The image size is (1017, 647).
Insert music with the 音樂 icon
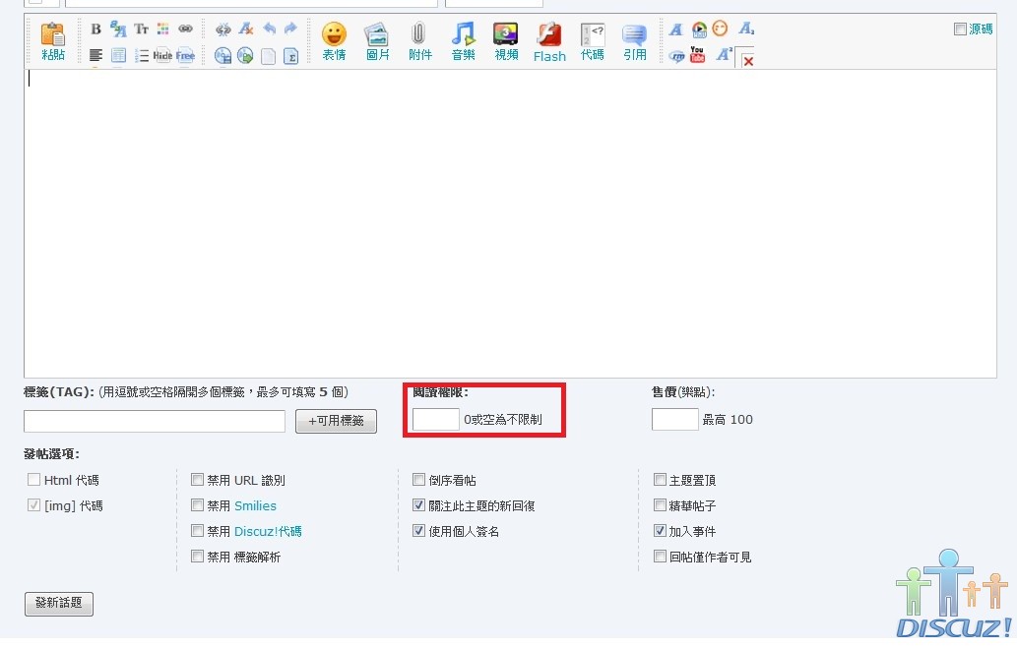(463, 41)
